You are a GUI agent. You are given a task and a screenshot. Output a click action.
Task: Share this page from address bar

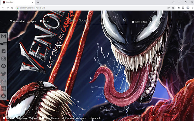pyautogui.click(x=169, y=8)
